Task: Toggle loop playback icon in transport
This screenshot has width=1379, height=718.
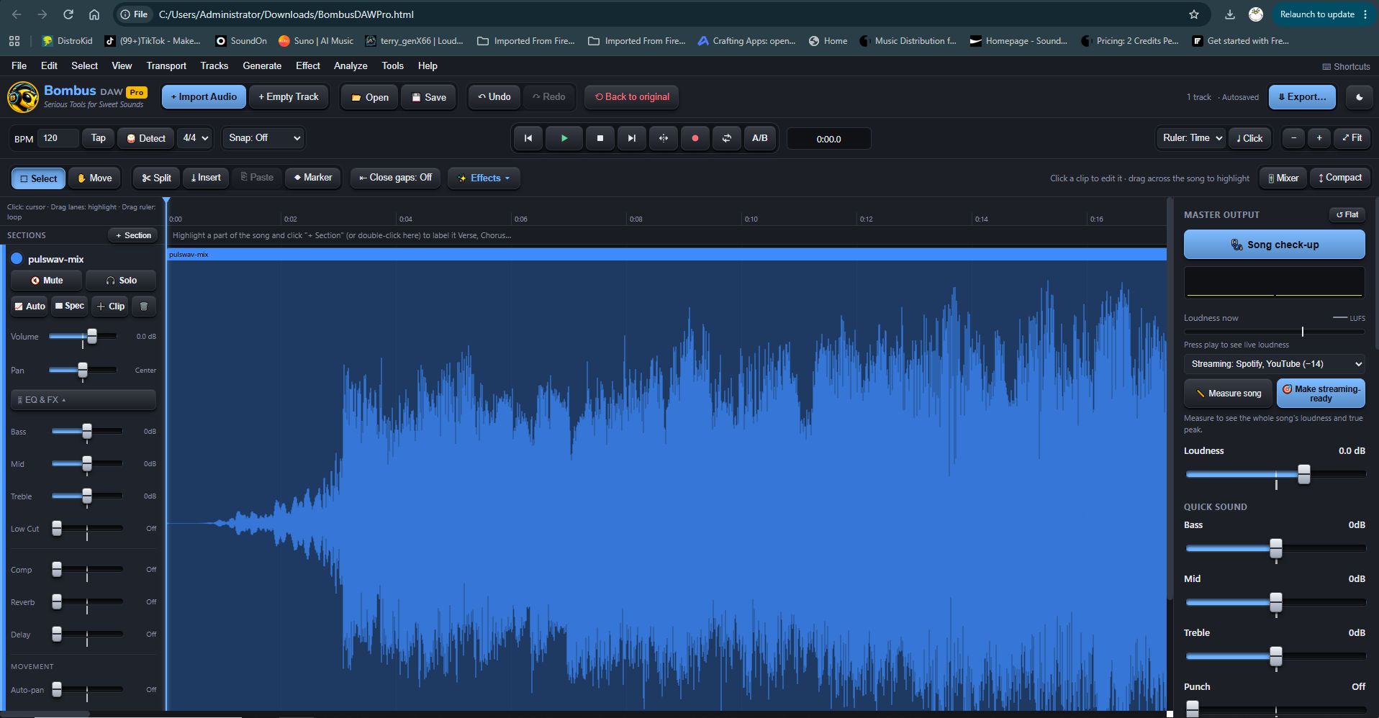Action: pos(726,138)
